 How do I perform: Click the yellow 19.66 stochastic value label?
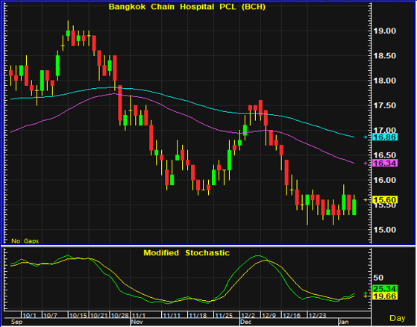(385, 296)
